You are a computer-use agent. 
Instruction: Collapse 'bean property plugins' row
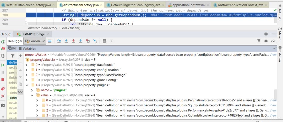pyautogui.click(x=27, y=85)
